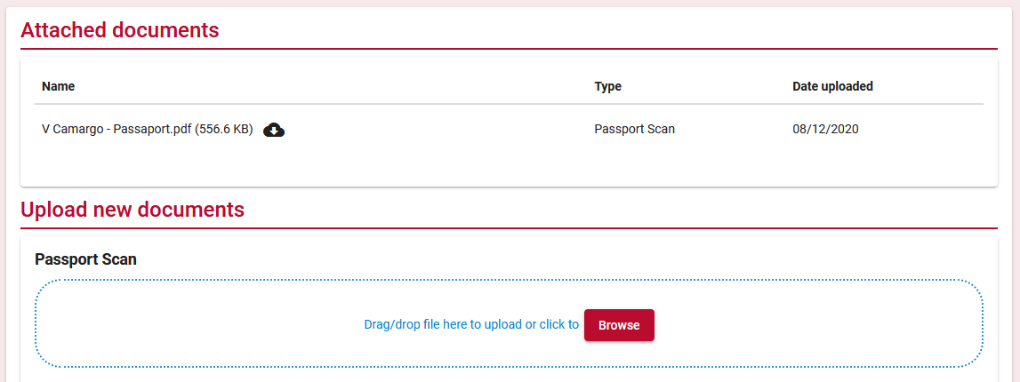Click the Date uploaded column header
Image resolution: width=1020 pixels, height=382 pixels.
point(832,86)
